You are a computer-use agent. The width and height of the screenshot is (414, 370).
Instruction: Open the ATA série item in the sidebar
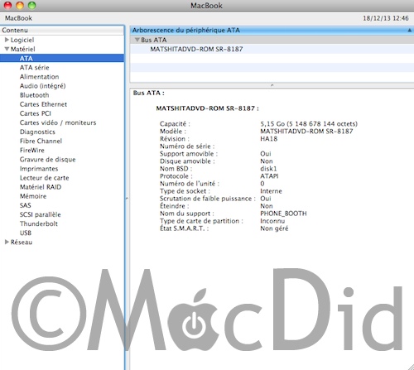click(34, 68)
